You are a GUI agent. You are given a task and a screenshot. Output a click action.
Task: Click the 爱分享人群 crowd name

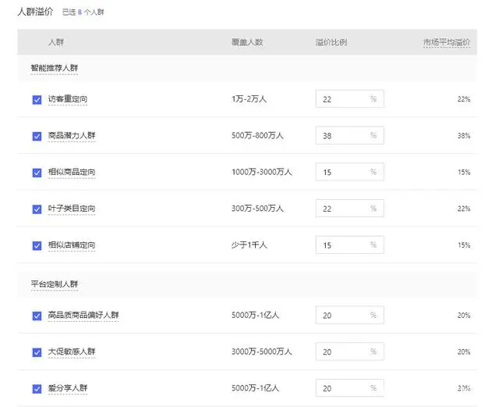68,388
